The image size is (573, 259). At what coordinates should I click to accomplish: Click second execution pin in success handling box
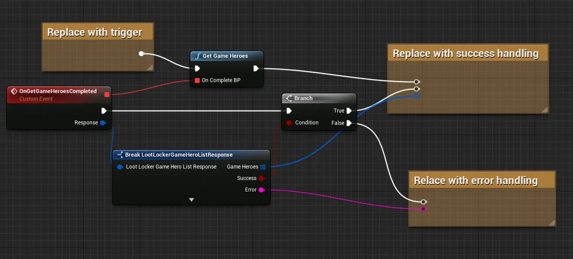tap(417, 89)
